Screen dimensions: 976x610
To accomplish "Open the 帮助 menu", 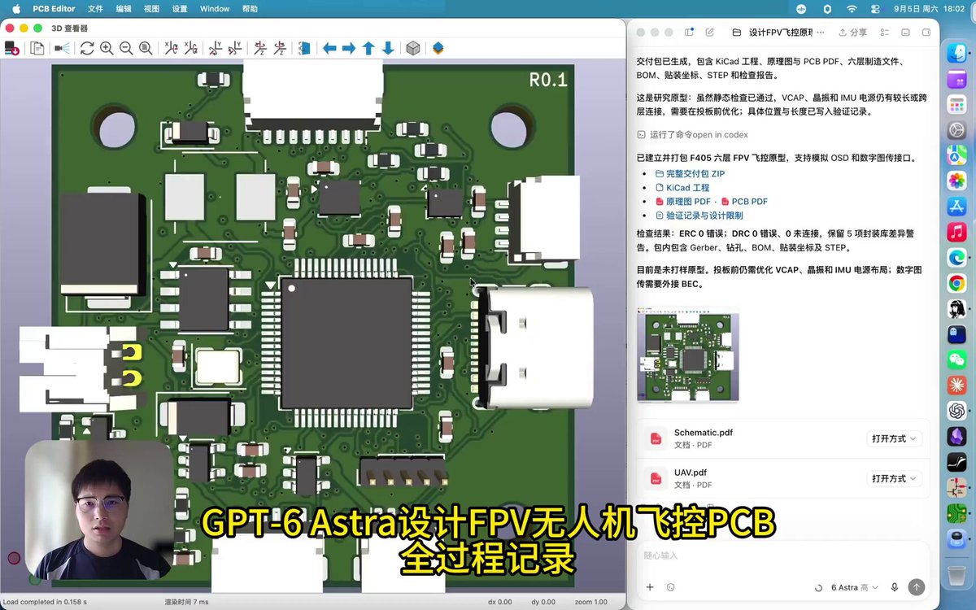I will coord(251,8).
